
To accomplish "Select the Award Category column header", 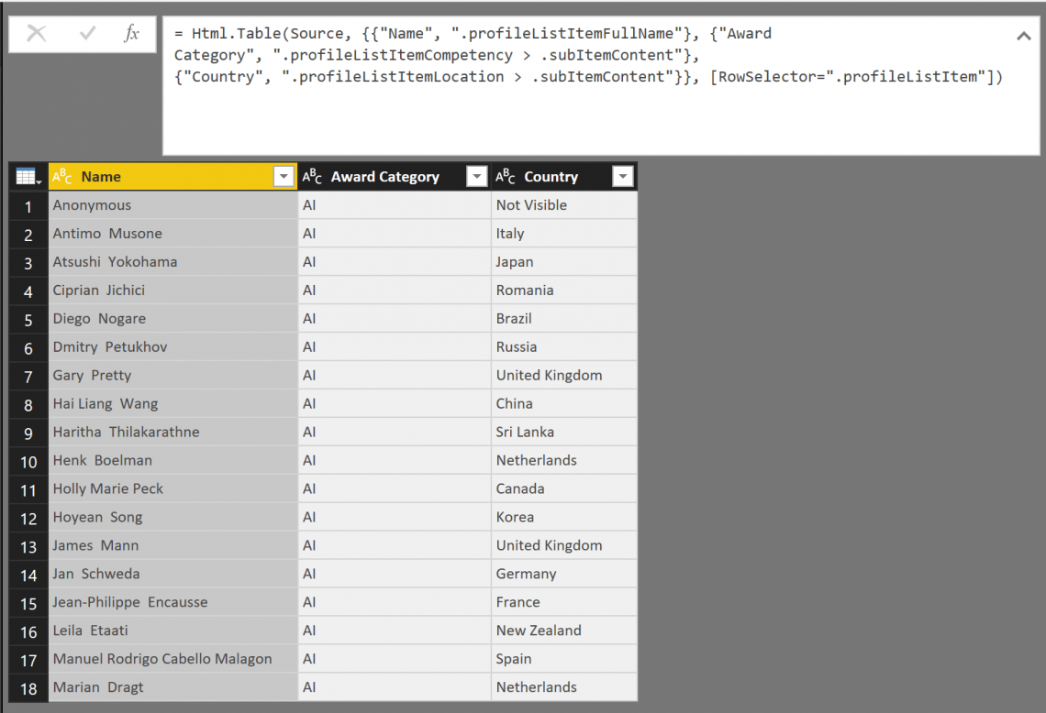I will coord(395,177).
